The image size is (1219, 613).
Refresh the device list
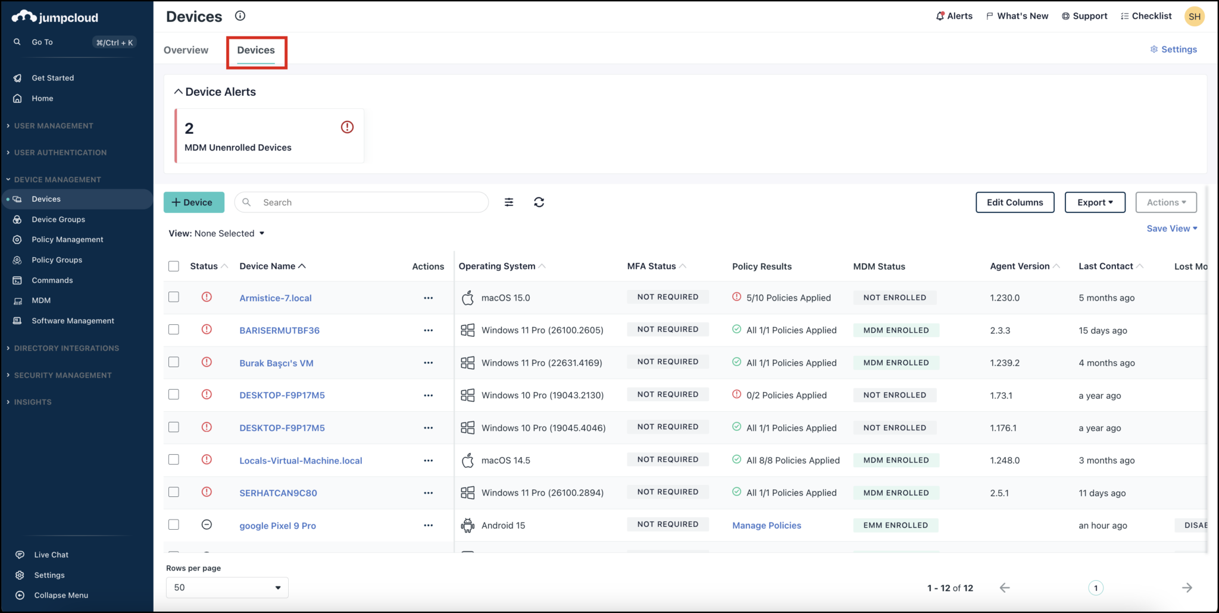point(539,202)
